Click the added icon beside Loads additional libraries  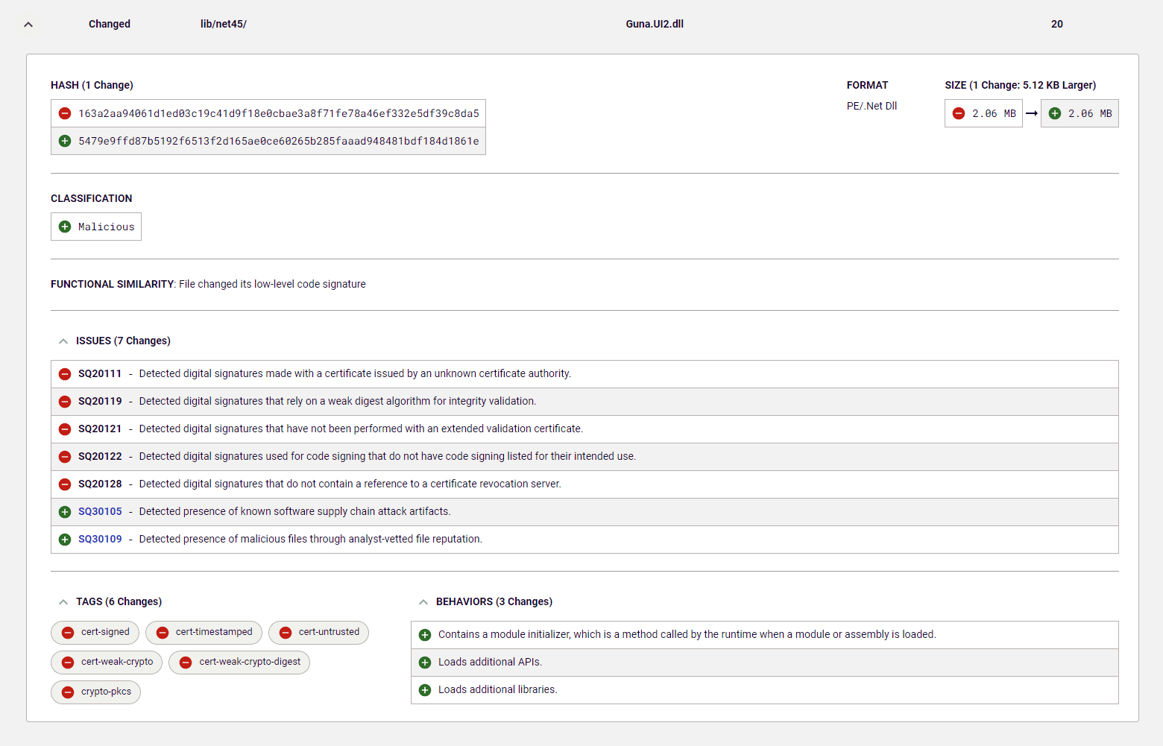(x=425, y=690)
